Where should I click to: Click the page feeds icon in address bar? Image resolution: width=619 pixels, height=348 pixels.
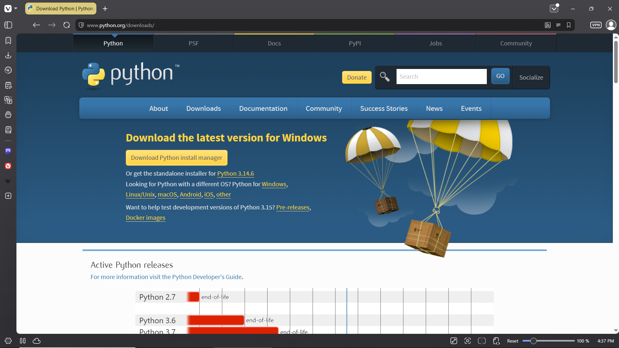[x=548, y=25]
